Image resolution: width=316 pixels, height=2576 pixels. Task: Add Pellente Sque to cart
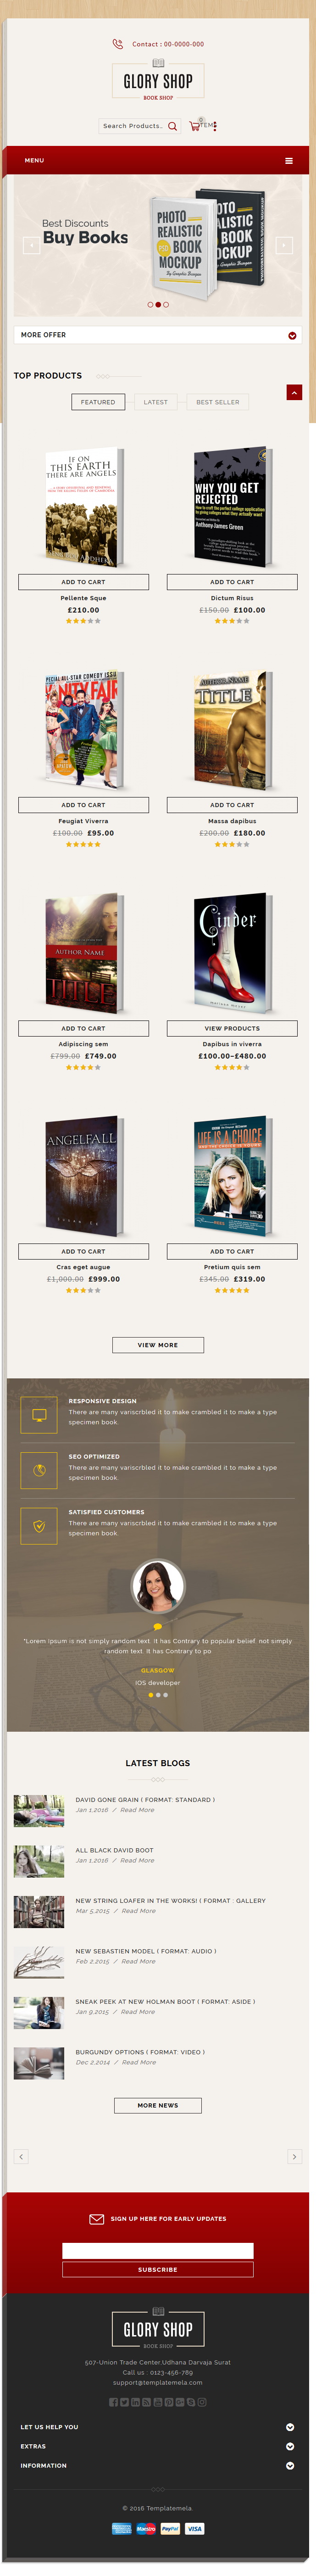pyautogui.click(x=83, y=582)
